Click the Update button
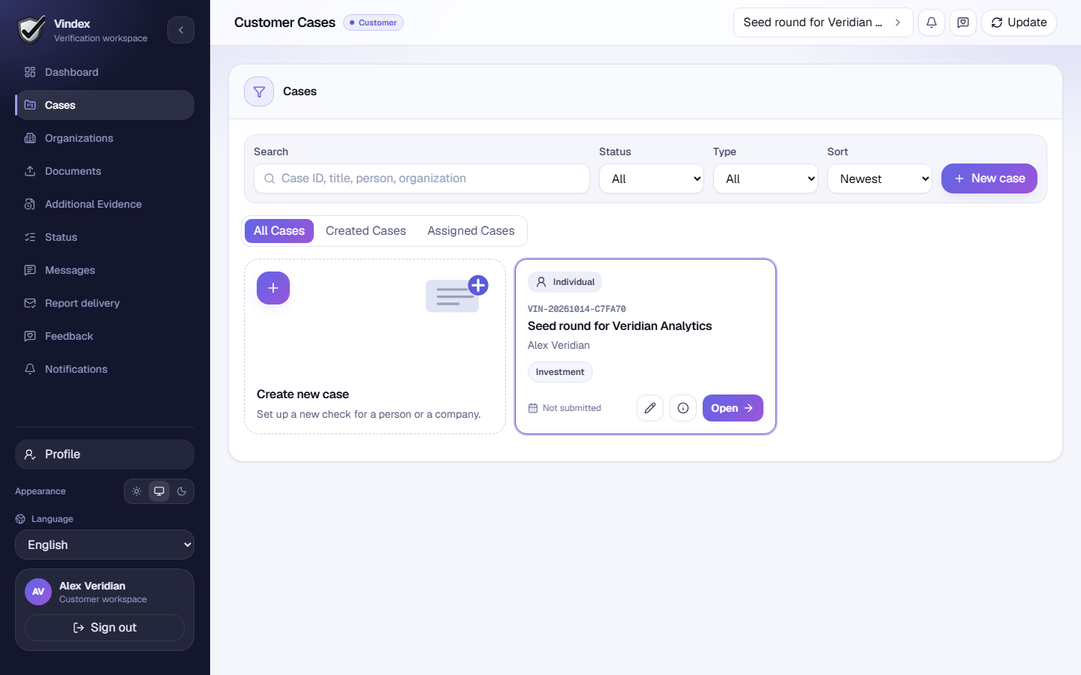This screenshot has height=675, width=1081. point(1019,22)
